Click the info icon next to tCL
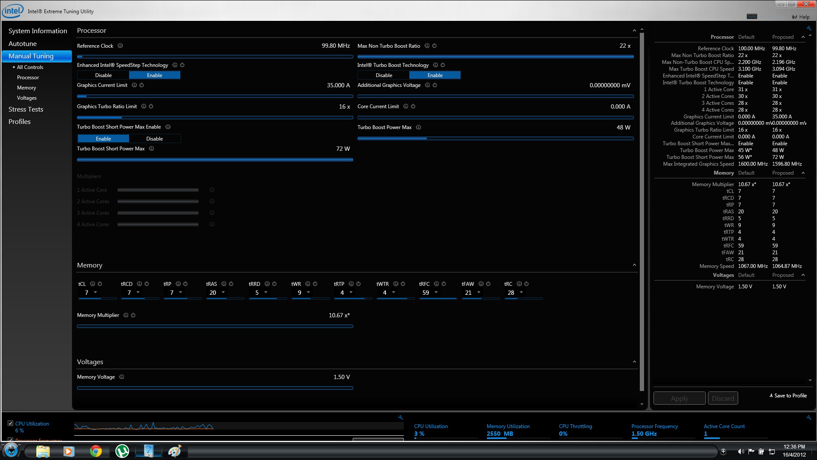This screenshot has height=460, width=817. coord(92,284)
